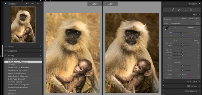Select history step 'Rename Mask 1 to monkeyface'

(23, 68)
